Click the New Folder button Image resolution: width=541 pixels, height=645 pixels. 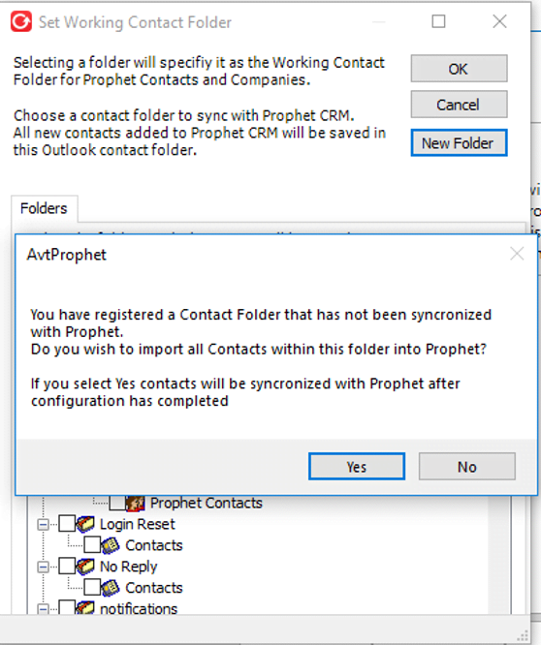(x=459, y=143)
